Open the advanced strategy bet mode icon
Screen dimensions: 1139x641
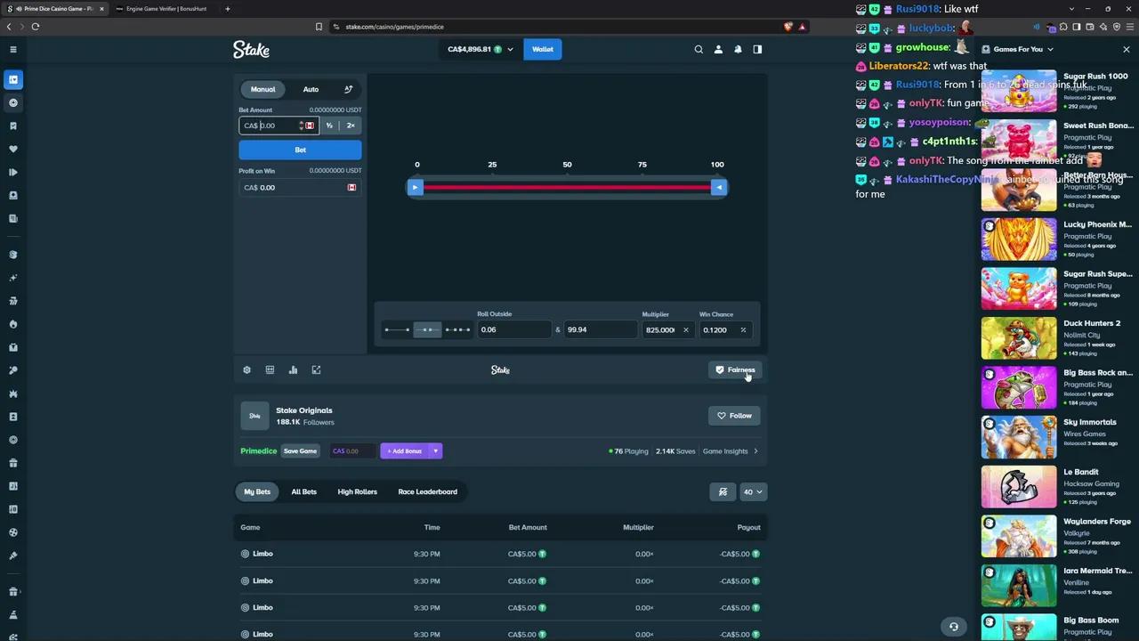(x=348, y=89)
